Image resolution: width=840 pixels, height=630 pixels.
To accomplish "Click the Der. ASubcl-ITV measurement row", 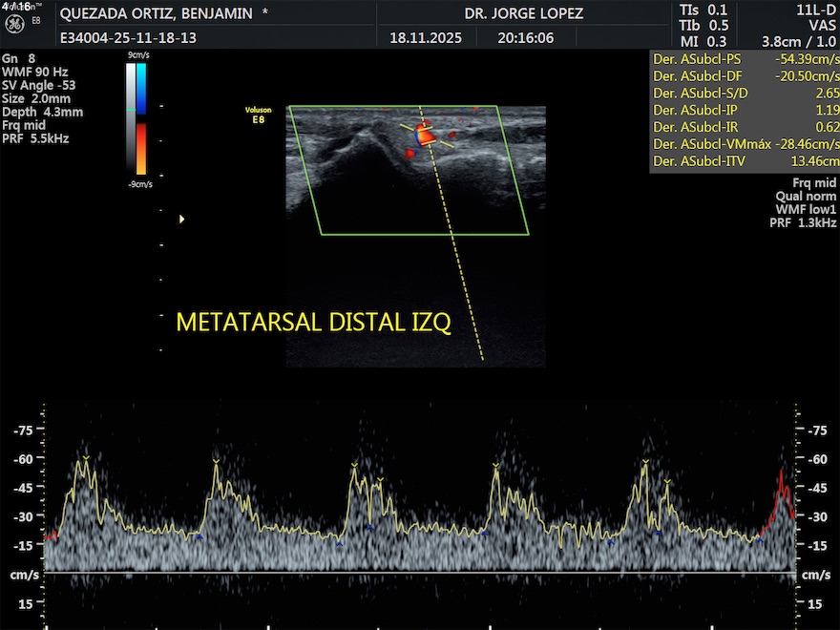I will [x=744, y=161].
